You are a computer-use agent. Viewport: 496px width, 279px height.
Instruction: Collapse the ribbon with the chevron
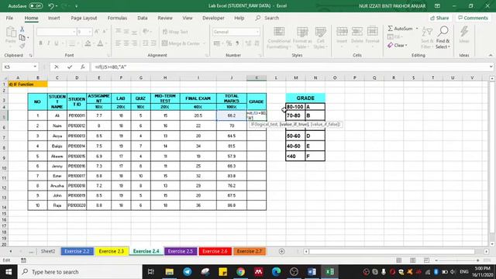click(x=491, y=55)
